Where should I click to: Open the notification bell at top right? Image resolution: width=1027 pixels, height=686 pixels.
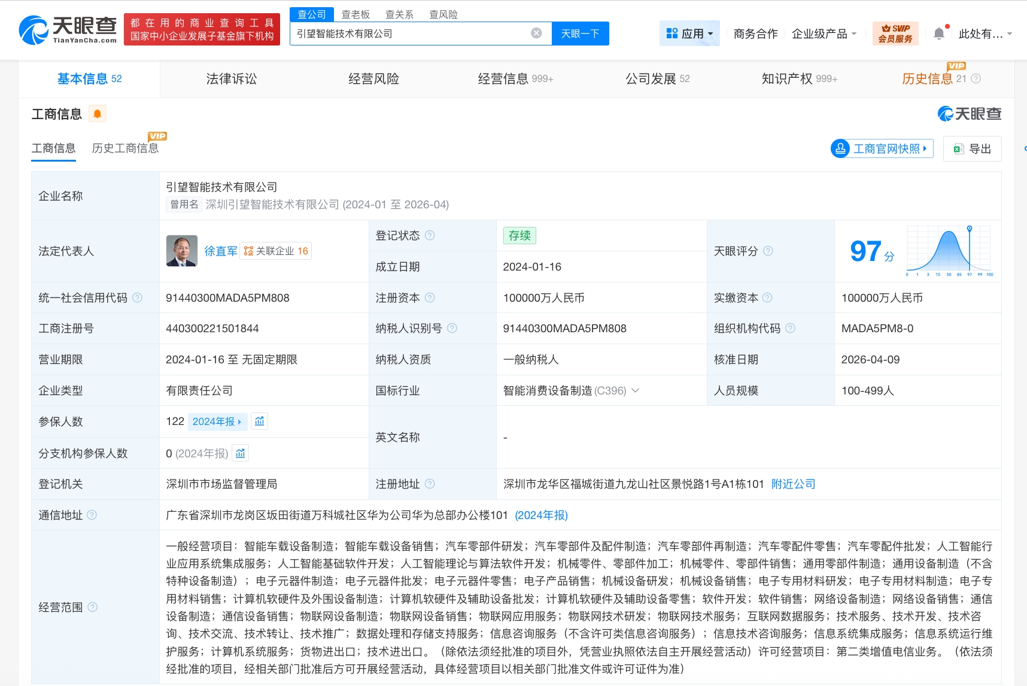coord(938,33)
